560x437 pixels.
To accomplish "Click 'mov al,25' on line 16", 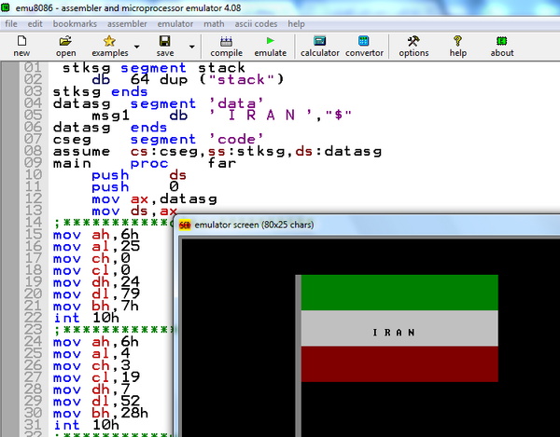I will point(96,247).
